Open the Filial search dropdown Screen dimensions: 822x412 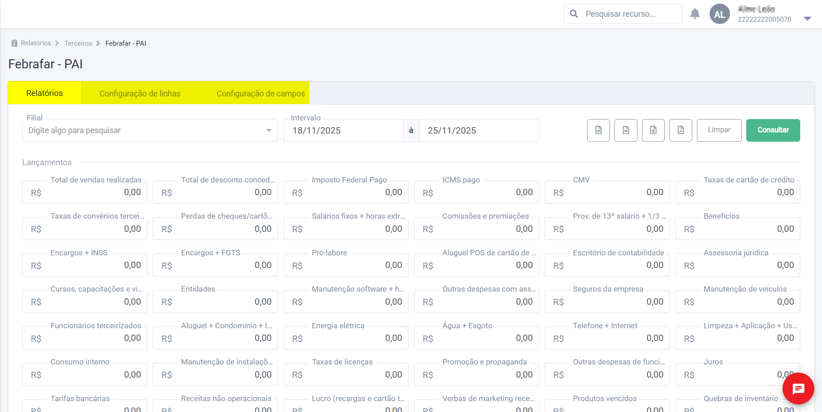[x=150, y=130]
